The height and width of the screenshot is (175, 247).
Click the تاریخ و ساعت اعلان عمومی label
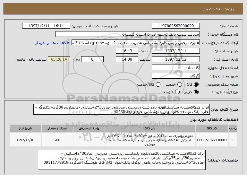pyautogui.click(x=95, y=26)
